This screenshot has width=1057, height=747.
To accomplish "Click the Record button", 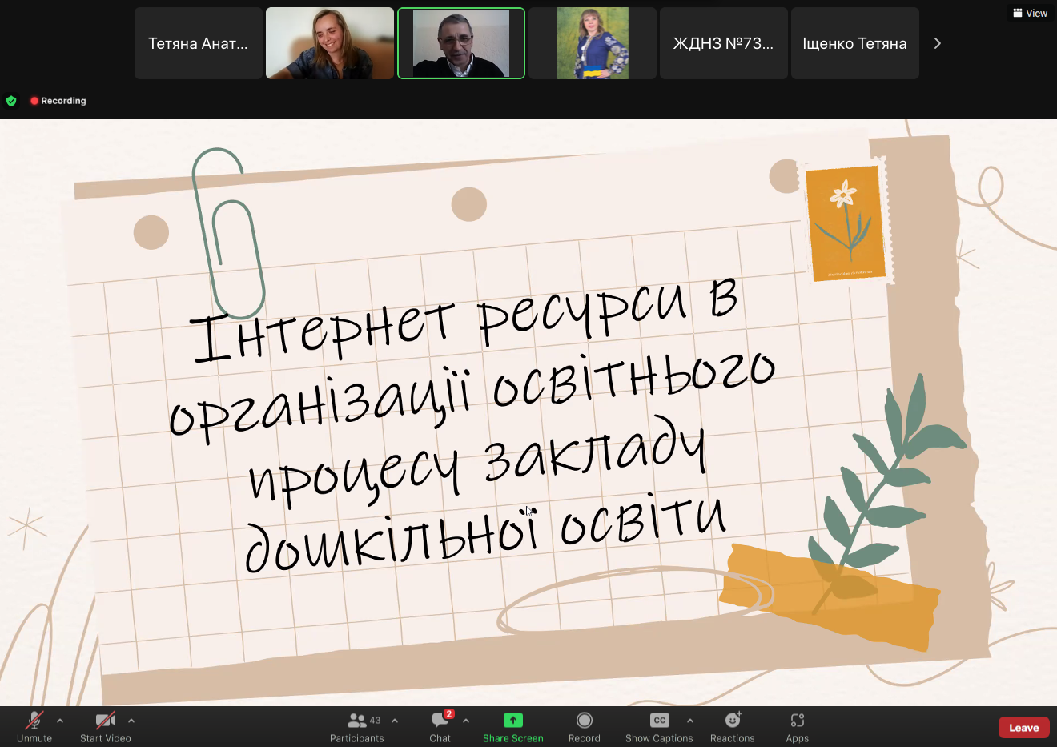I will (585, 726).
